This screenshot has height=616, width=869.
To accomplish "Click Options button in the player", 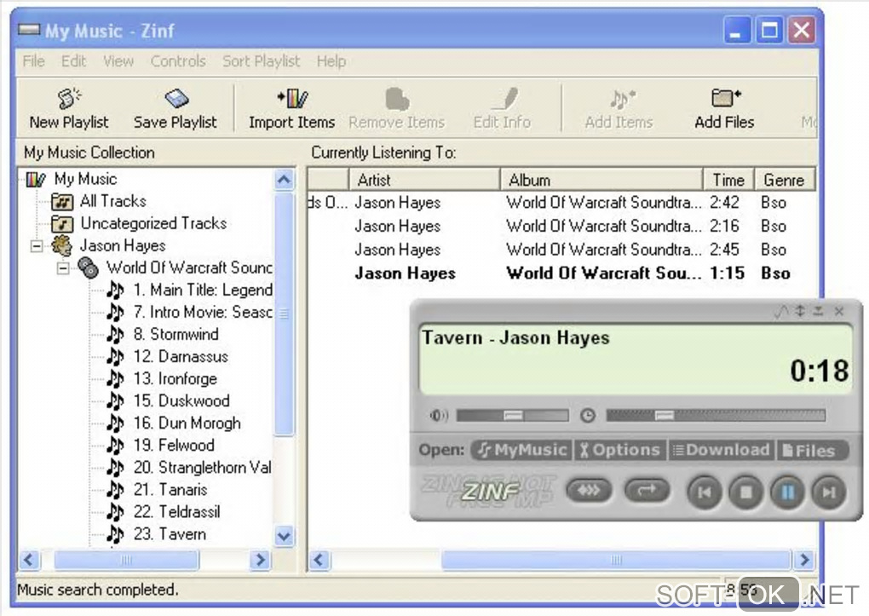I will click(621, 450).
